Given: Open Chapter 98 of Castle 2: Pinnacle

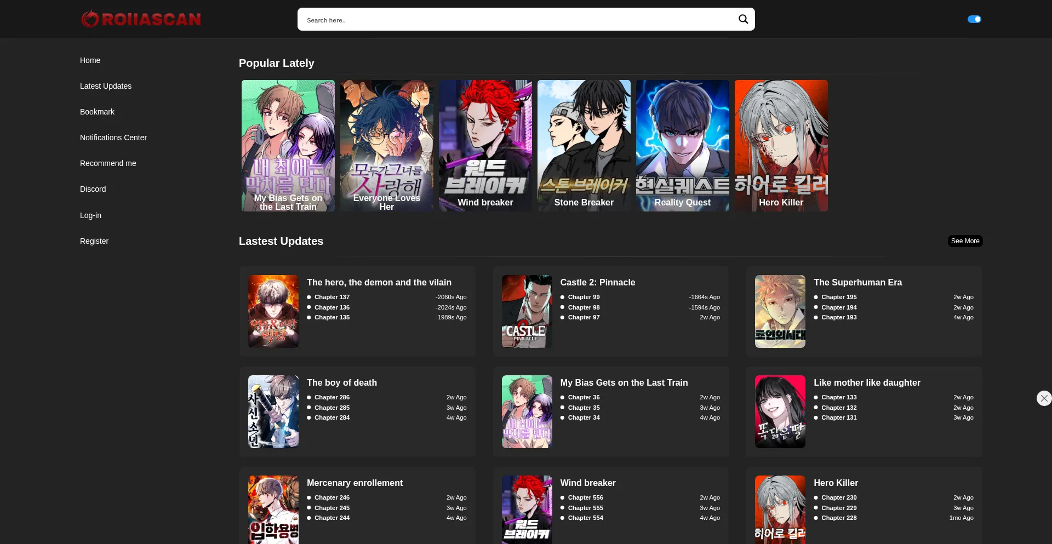Looking at the screenshot, I should pyautogui.click(x=584, y=307).
